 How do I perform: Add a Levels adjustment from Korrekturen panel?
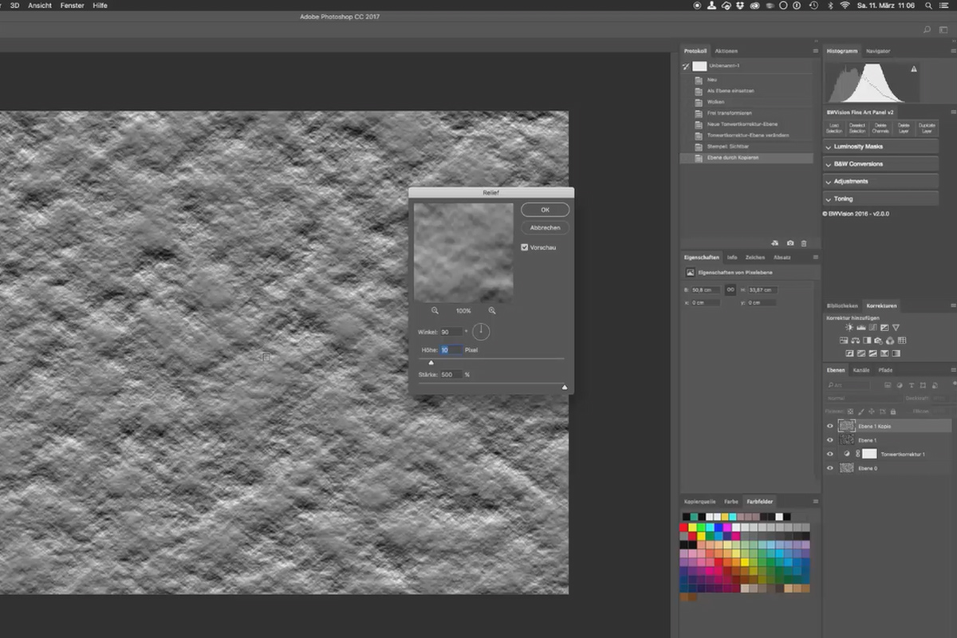861,328
